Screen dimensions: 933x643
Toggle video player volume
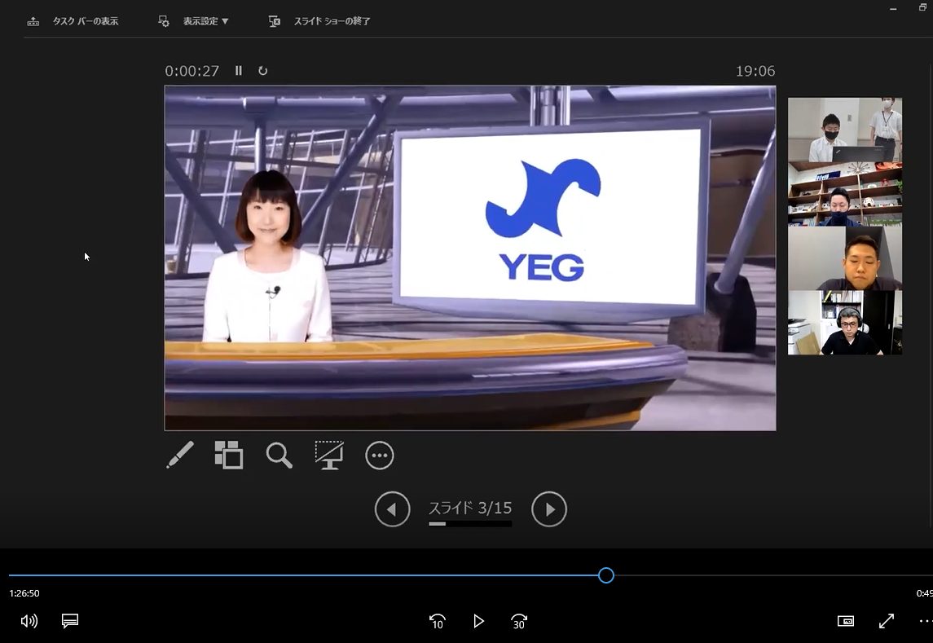(29, 622)
